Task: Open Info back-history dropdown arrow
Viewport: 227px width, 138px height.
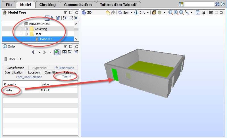Action: point(39,52)
